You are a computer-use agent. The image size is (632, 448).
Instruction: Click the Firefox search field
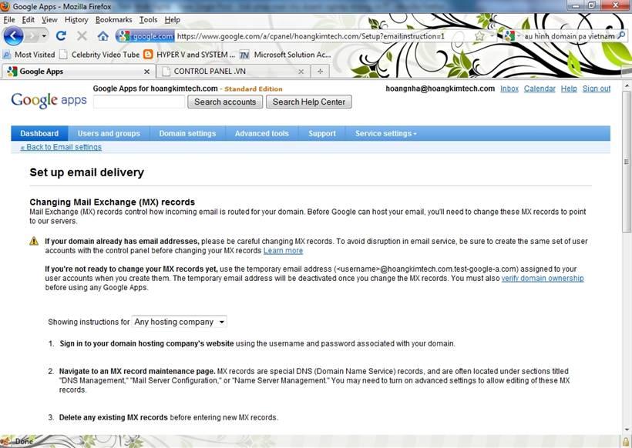(x=569, y=36)
